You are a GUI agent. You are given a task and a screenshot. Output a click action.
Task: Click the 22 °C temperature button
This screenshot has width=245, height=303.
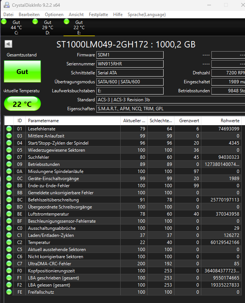pos(22,104)
